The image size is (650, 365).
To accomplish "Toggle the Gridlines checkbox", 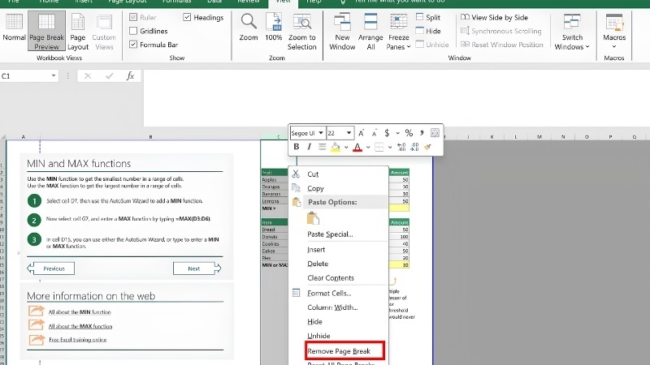I will 133,31.
